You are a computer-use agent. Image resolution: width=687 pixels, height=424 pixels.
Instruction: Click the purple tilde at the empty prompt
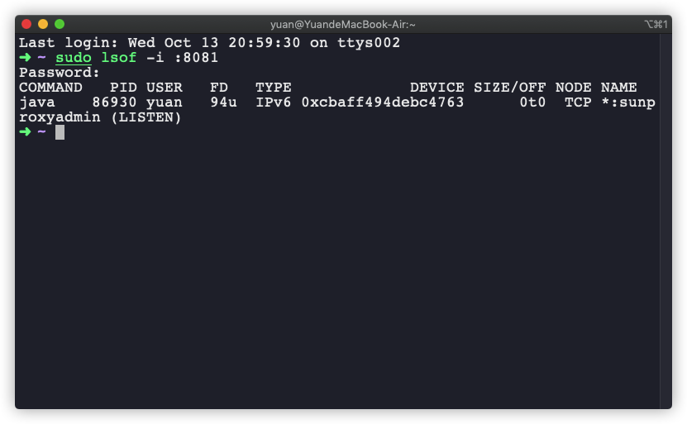click(x=41, y=132)
